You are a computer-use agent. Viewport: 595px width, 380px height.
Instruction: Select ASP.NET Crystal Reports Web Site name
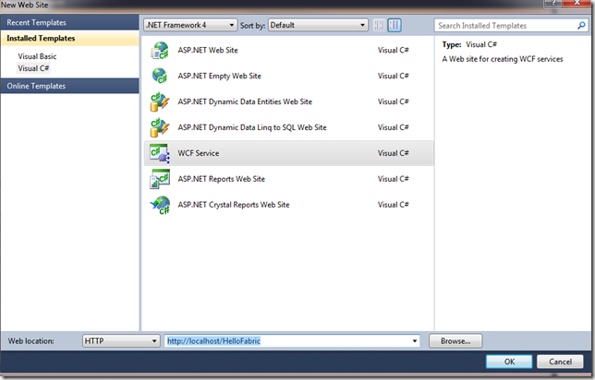click(234, 205)
